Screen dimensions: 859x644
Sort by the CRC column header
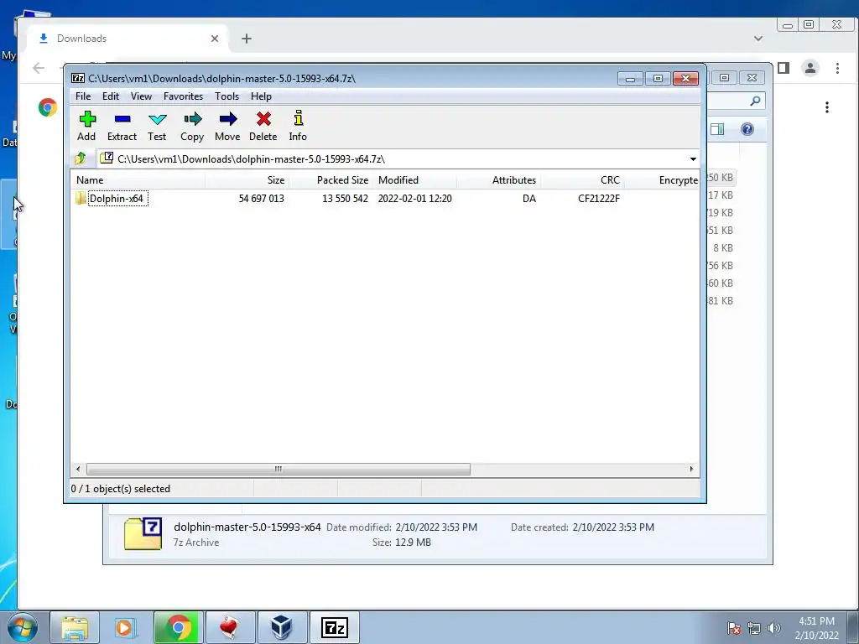click(582, 180)
